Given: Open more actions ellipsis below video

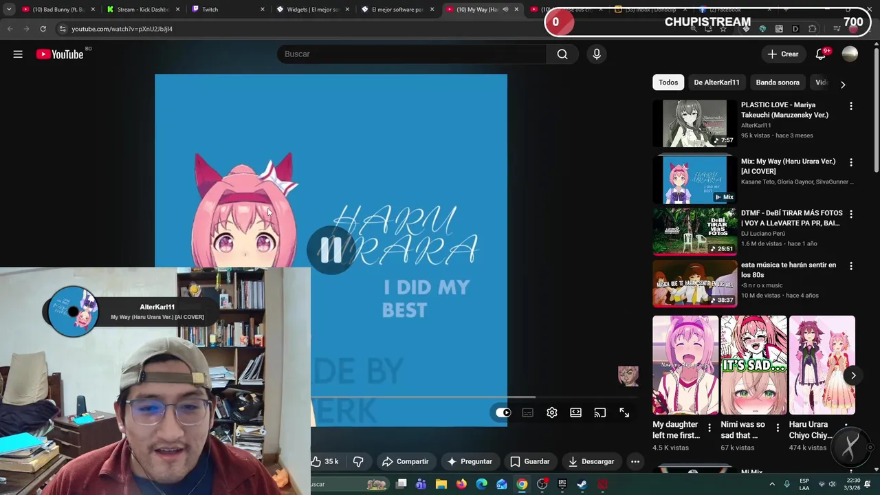Looking at the screenshot, I should pyautogui.click(x=635, y=461).
